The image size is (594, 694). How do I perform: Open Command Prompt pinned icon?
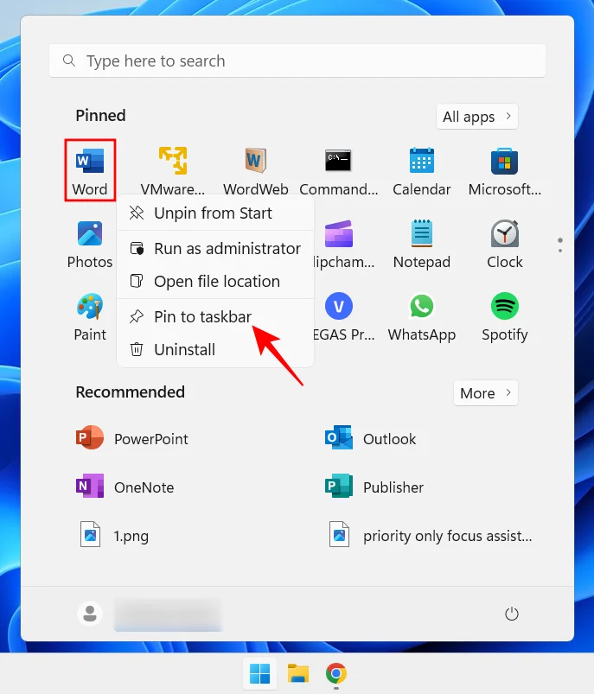coord(338,171)
